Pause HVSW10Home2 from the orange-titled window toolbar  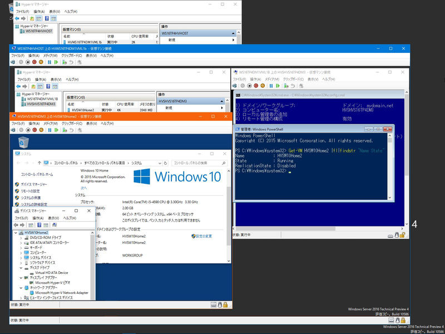click(50, 130)
